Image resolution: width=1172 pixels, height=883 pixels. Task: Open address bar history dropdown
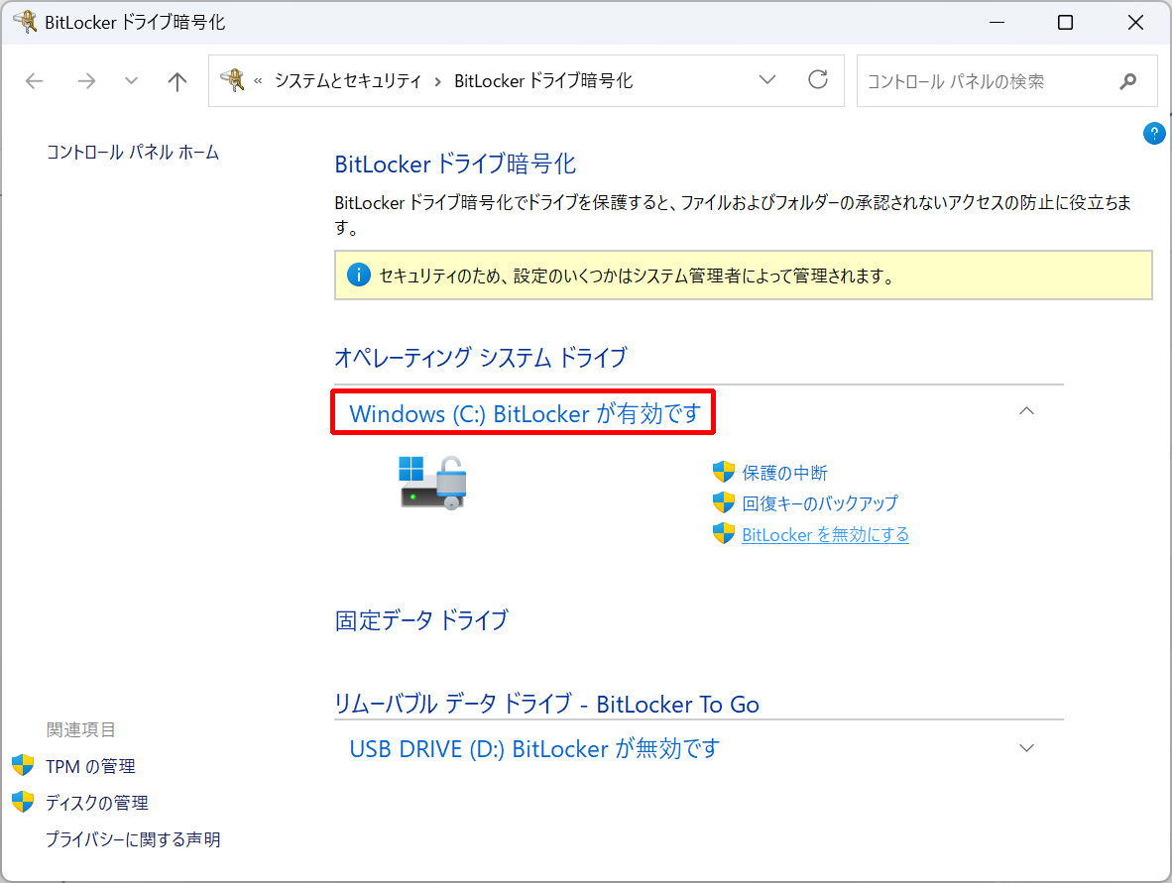click(766, 80)
